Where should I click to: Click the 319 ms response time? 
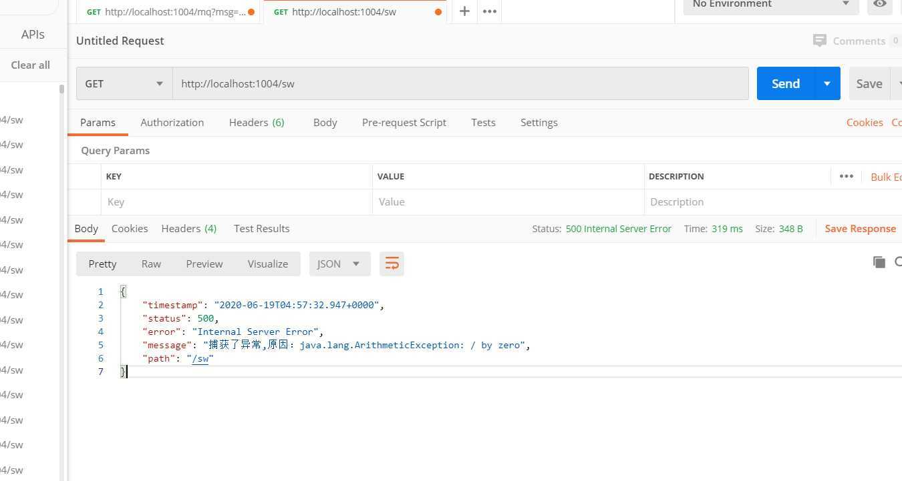(727, 228)
